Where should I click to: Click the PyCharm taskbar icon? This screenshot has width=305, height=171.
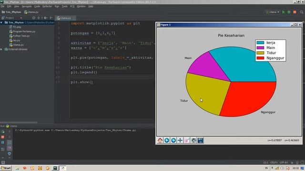click(x=55, y=168)
